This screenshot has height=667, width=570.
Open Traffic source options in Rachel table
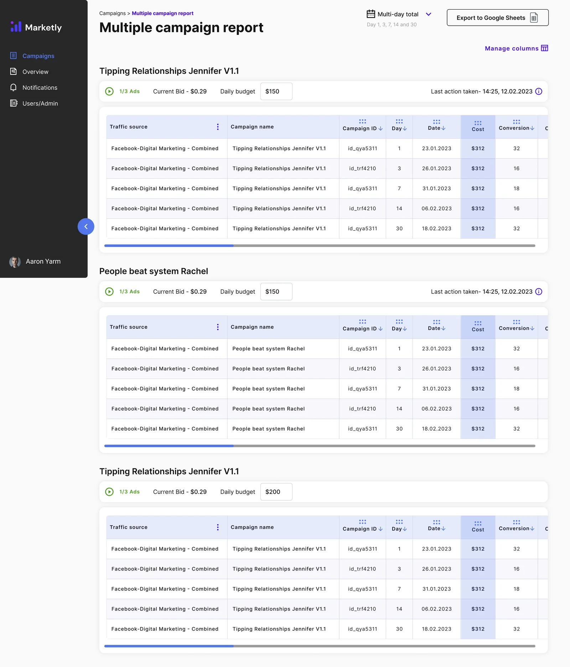[218, 327]
